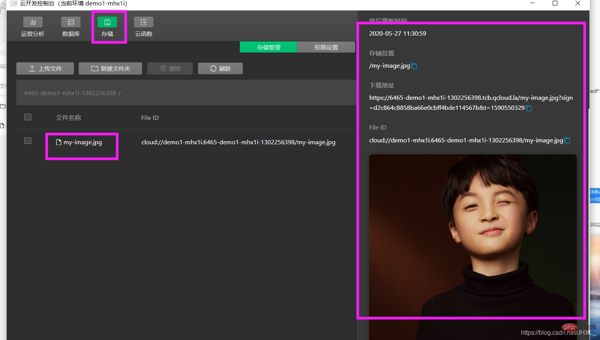Switch to the 权限设置 tab
Viewport: 600px width, 340px height.
[x=326, y=47]
